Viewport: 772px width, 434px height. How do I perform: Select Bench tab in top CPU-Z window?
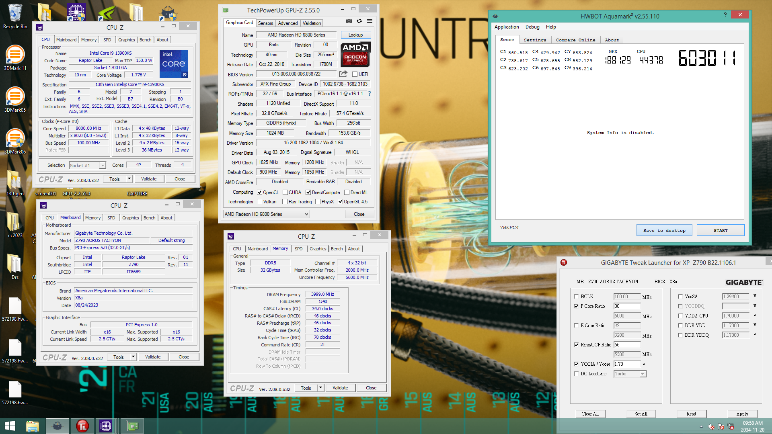146,40
